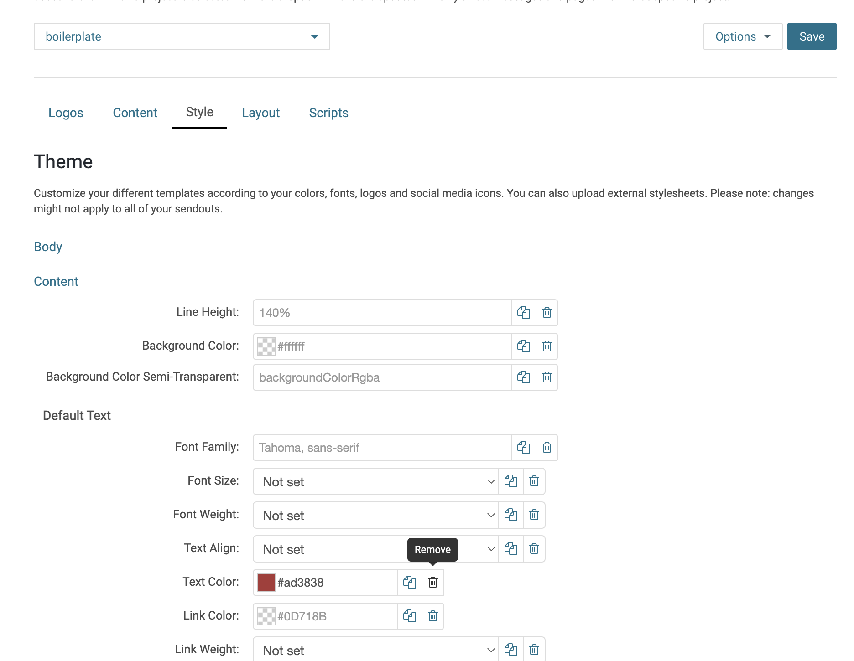Switch to the Logos tab
This screenshot has height=661, width=854.
[66, 113]
